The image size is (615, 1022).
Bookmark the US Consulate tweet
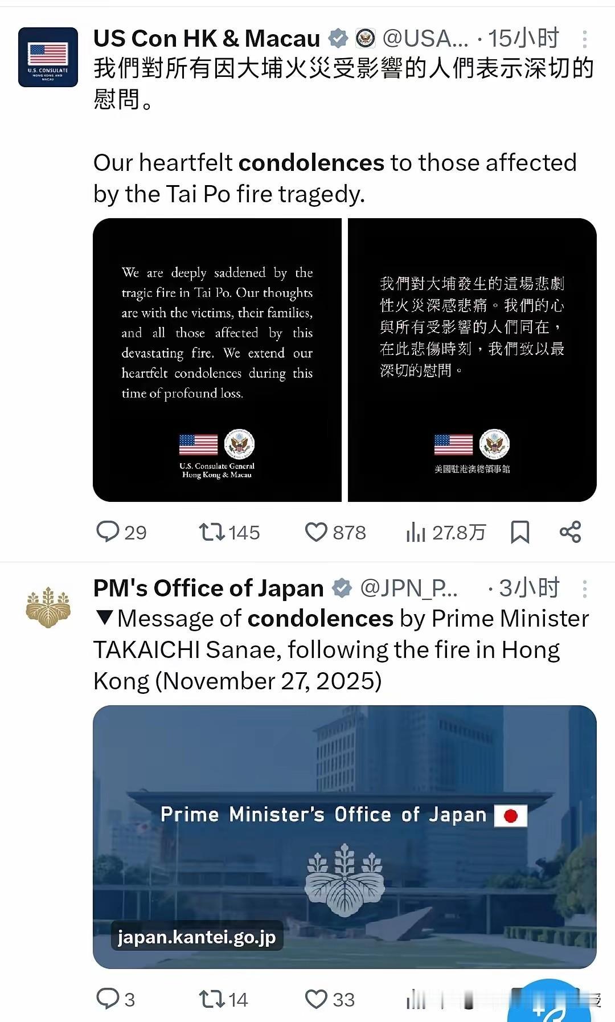(x=520, y=532)
